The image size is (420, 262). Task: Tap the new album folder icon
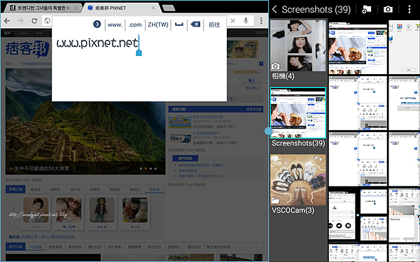pyautogui.click(x=366, y=9)
